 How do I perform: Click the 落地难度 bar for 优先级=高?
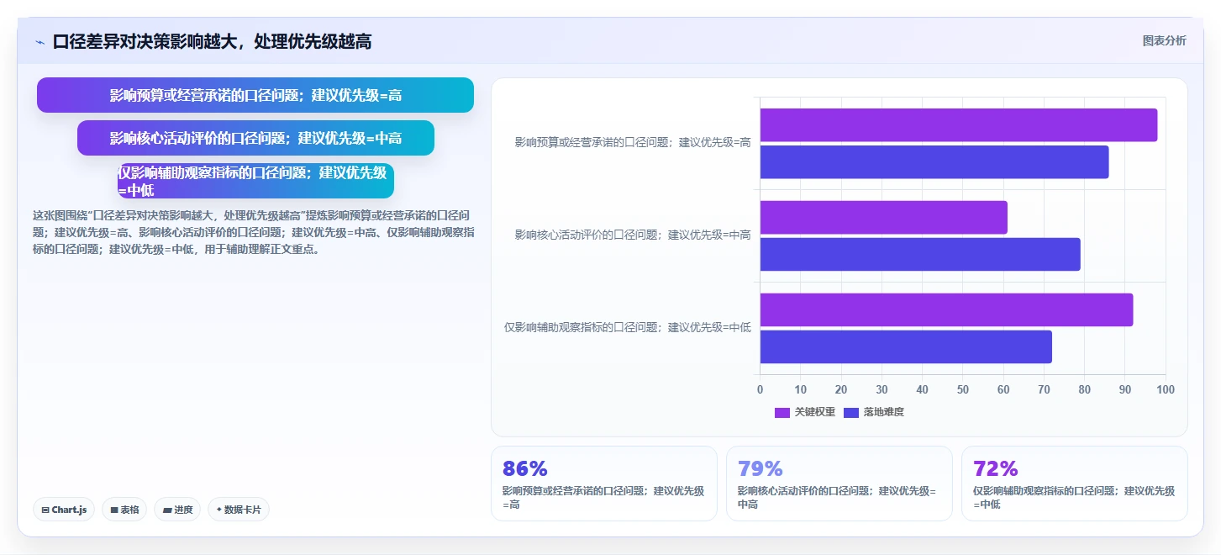(x=934, y=161)
